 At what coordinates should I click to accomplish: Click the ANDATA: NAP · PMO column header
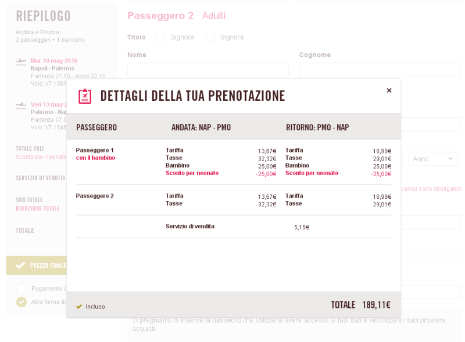tap(201, 128)
